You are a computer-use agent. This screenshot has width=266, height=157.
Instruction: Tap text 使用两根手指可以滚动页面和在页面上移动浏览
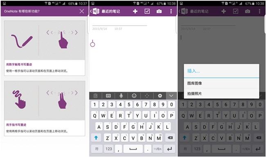coord(37,131)
